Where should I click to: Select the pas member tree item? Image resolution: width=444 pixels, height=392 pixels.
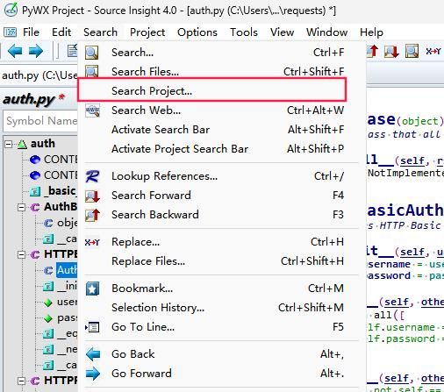pos(68,317)
